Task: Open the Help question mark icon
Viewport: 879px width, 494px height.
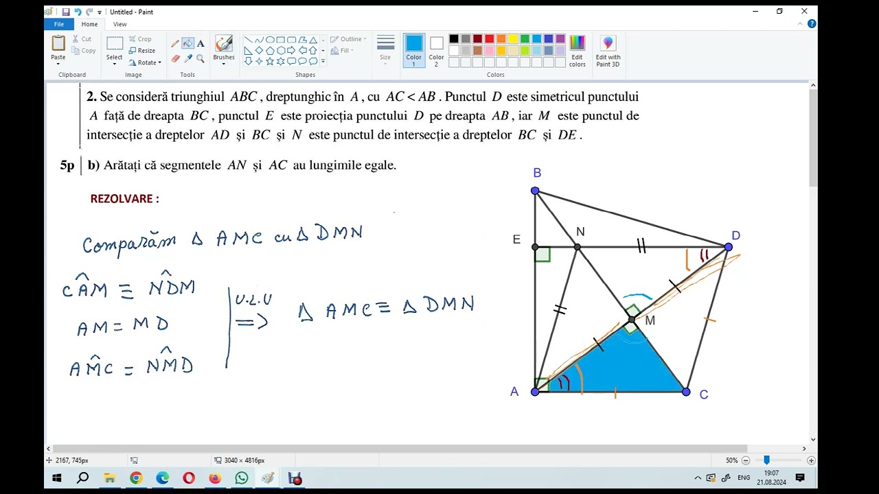Action: coord(812,24)
